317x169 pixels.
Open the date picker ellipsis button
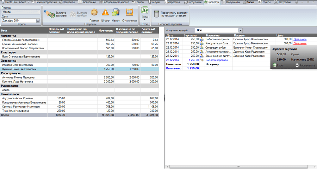tap(38, 21)
